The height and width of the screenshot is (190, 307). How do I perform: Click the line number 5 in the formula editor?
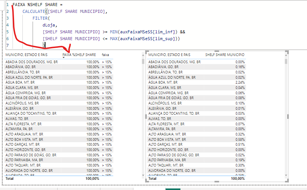click(x=8, y=32)
